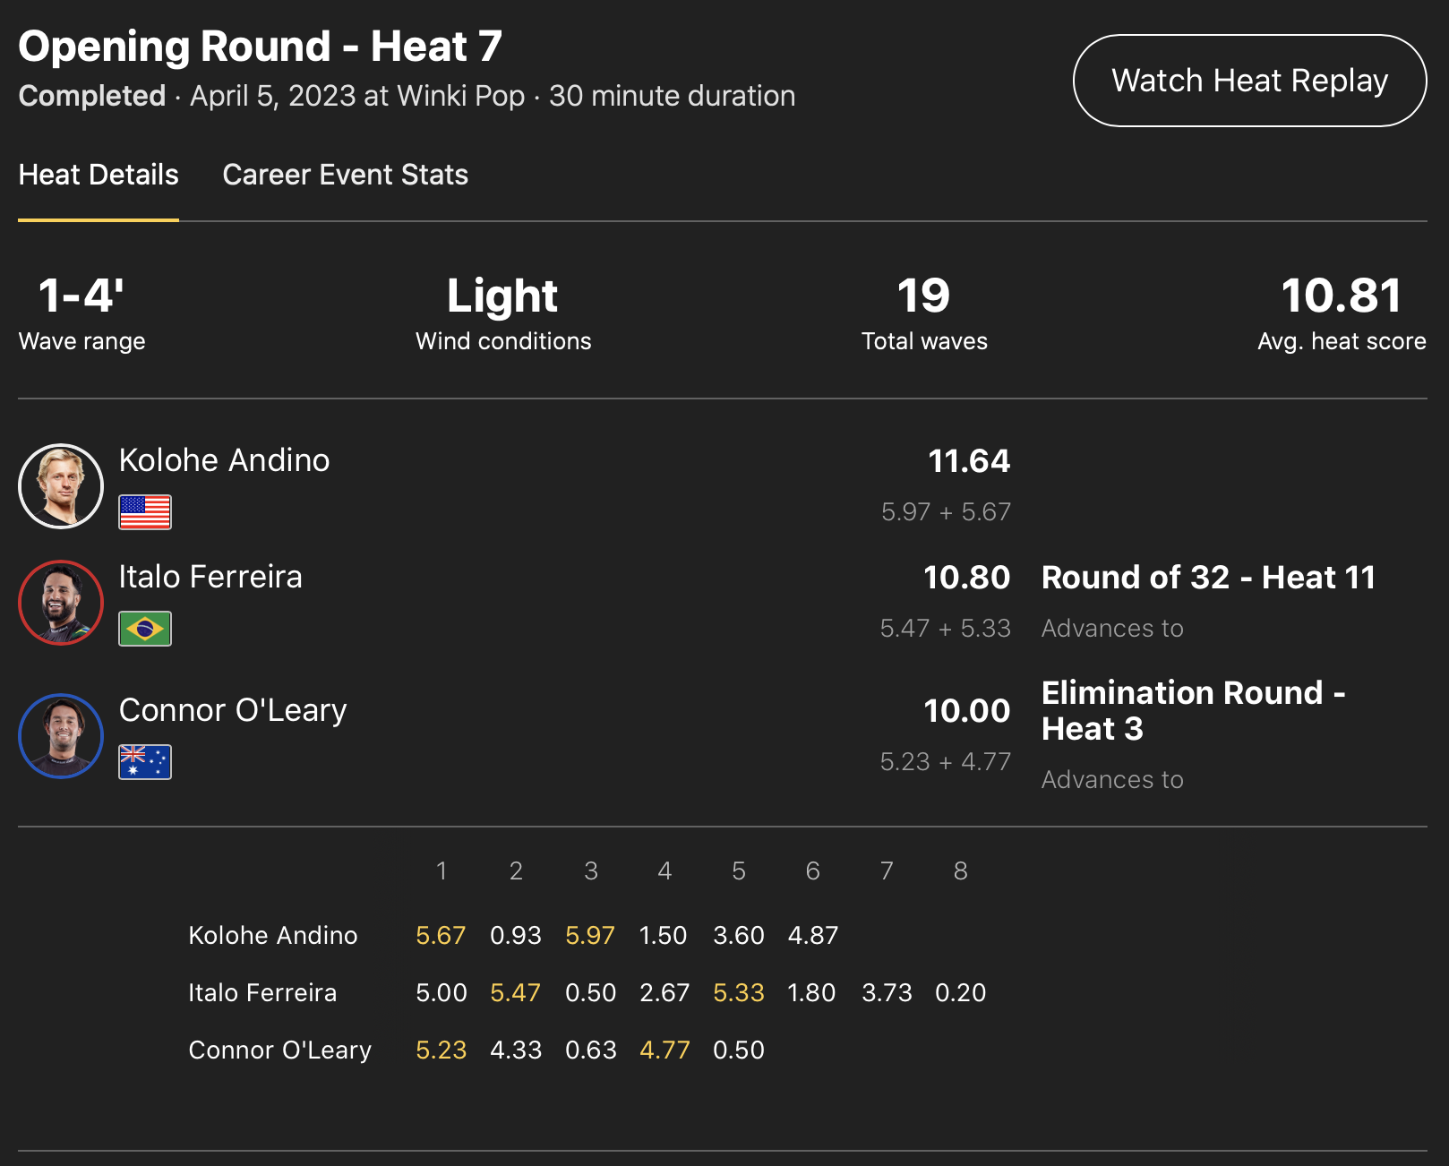Click Italo Ferreira's 10.80 heat total
The height and width of the screenshot is (1166, 1449).
click(966, 578)
